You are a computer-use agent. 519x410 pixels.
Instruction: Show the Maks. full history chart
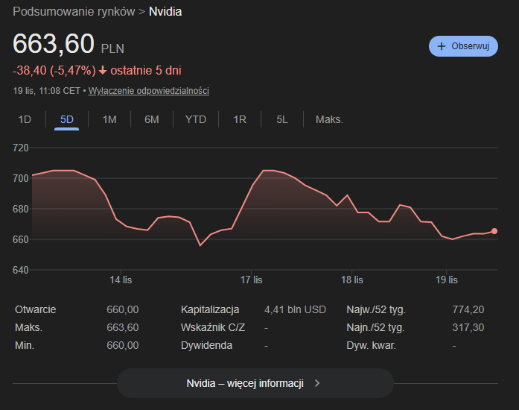click(x=329, y=119)
